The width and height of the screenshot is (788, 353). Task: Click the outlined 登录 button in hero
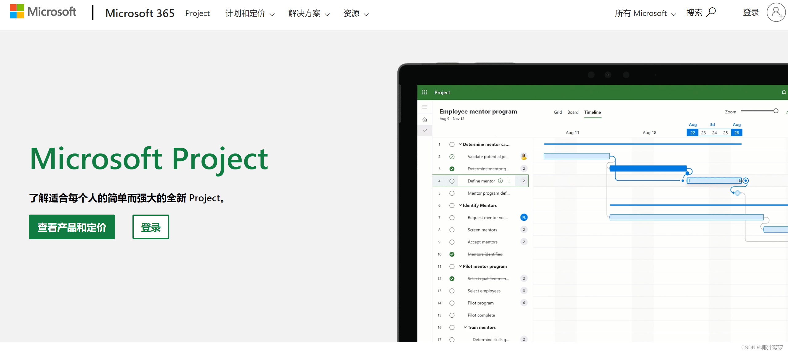click(x=151, y=227)
